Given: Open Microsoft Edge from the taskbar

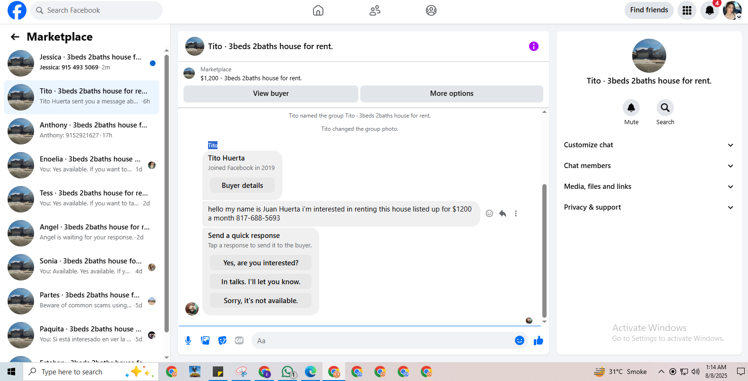Looking at the screenshot, I should [311, 372].
